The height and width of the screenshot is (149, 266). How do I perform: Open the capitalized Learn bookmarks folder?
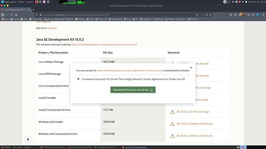point(181,19)
